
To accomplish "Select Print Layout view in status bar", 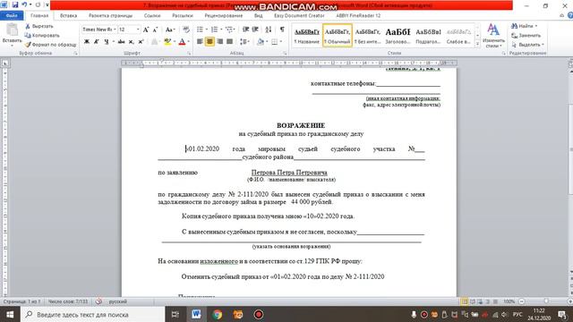I will (464, 301).
